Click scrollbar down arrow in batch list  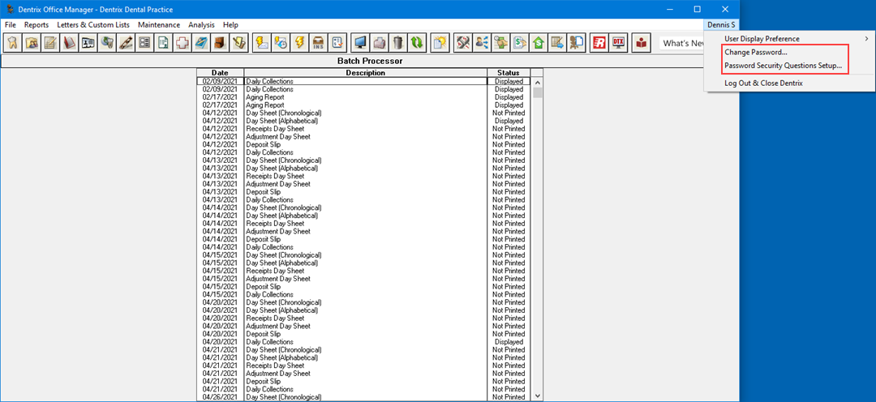[x=536, y=396]
